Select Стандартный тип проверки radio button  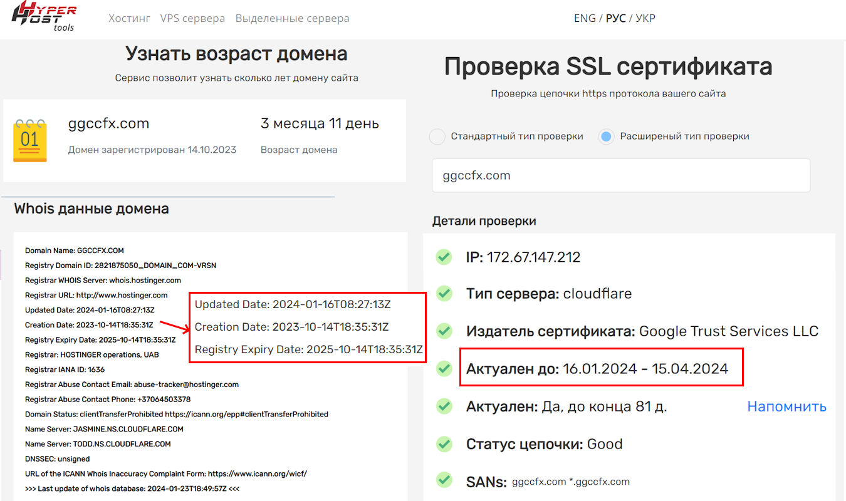(437, 137)
